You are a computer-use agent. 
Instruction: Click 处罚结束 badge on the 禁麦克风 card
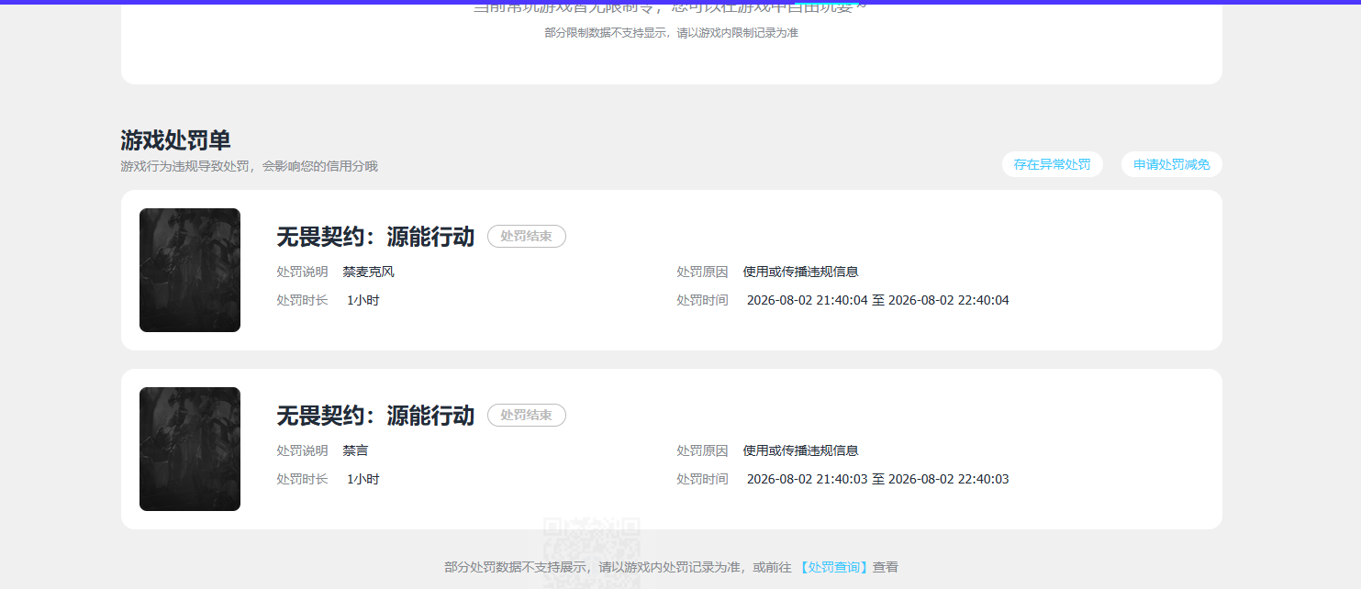coord(527,236)
